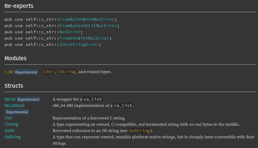Open the CString struct in Structs list
This screenshot has height=148, width=258.
point(11,124)
